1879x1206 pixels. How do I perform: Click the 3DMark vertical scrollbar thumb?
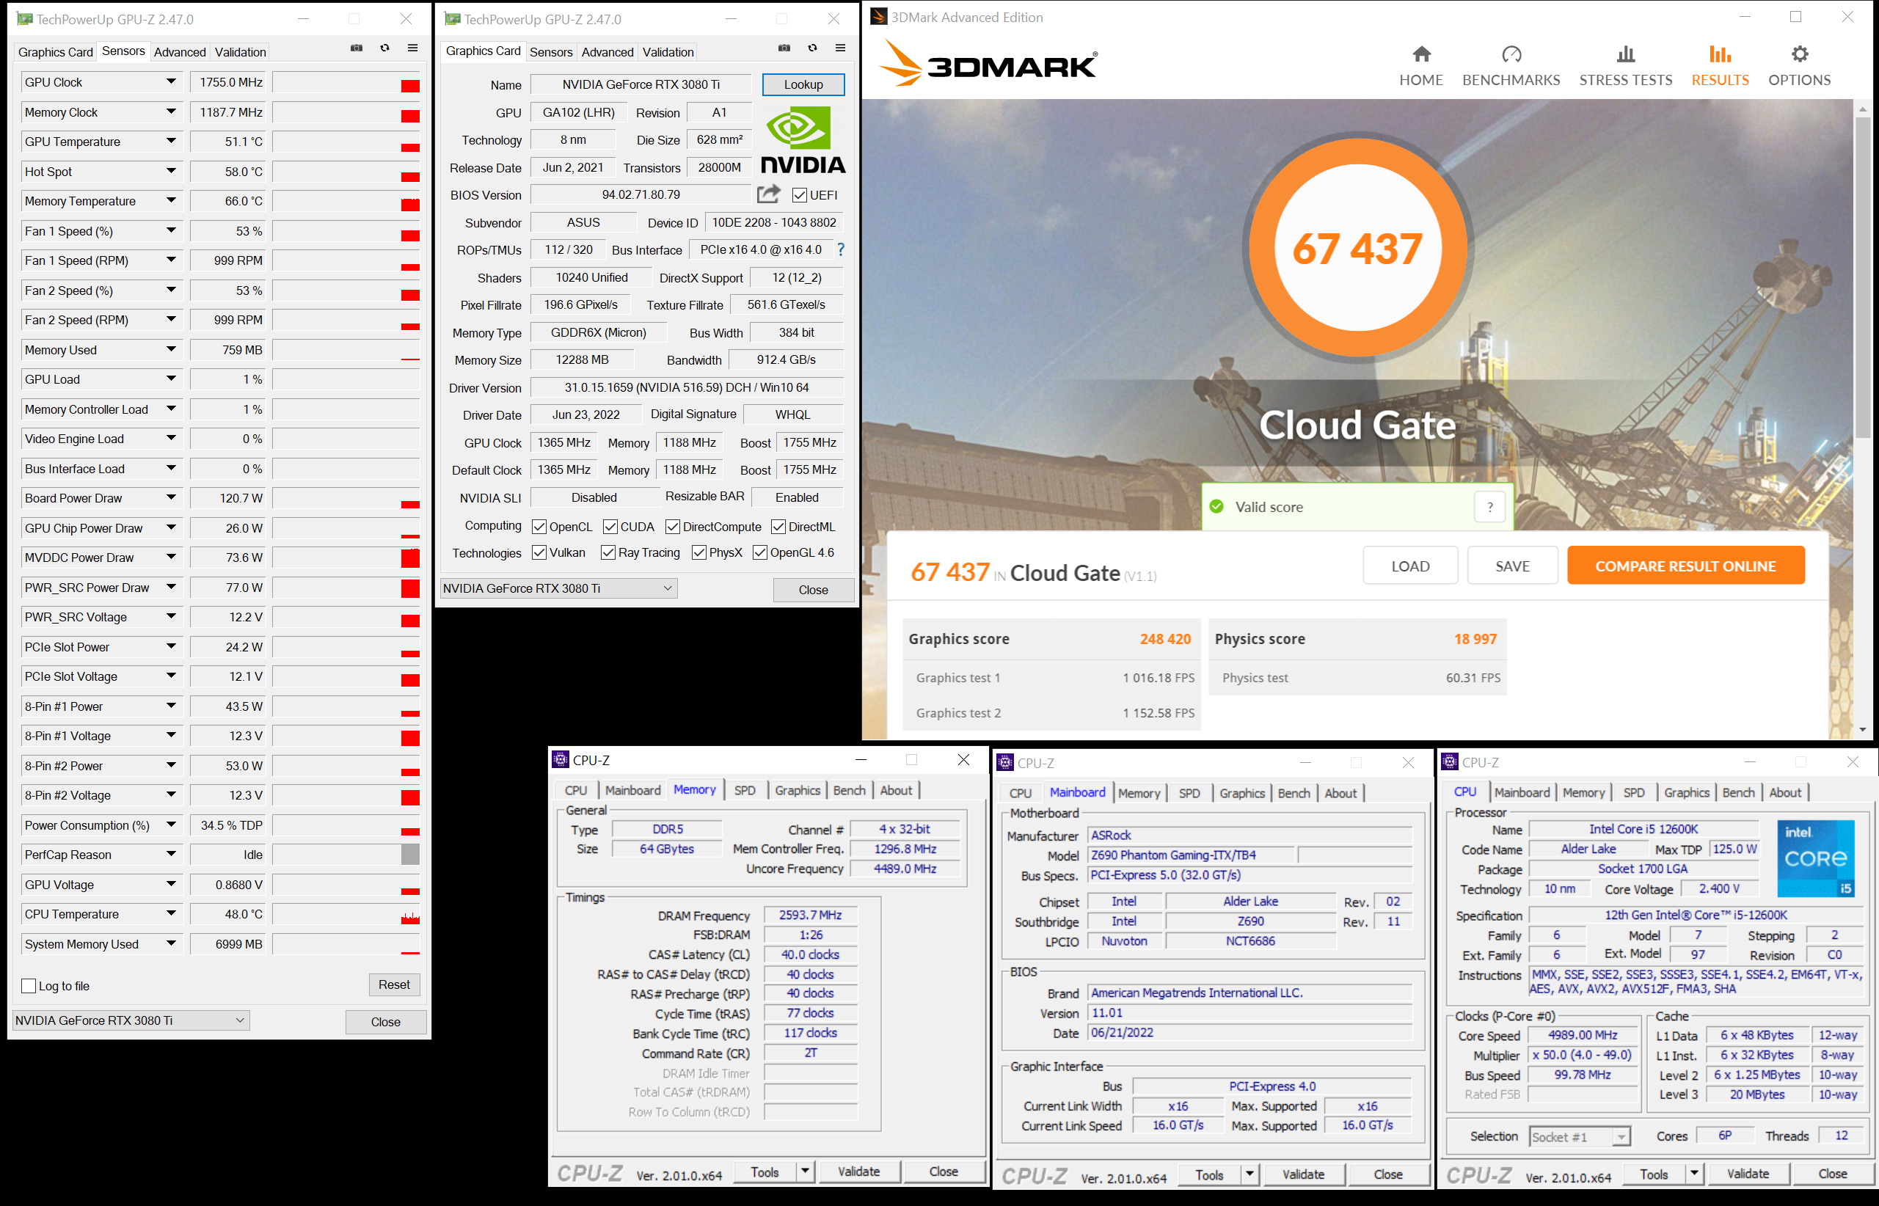(1864, 277)
